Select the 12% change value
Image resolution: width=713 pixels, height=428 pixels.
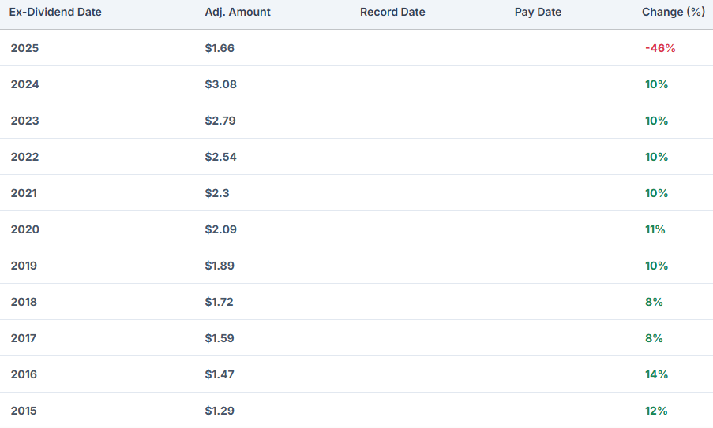pyautogui.click(x=656, y=411)
